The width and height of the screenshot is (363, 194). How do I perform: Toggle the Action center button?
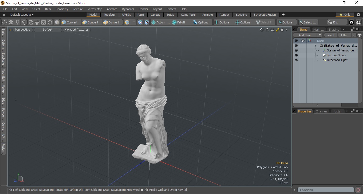pyautogui.click(x=160, y=22)
